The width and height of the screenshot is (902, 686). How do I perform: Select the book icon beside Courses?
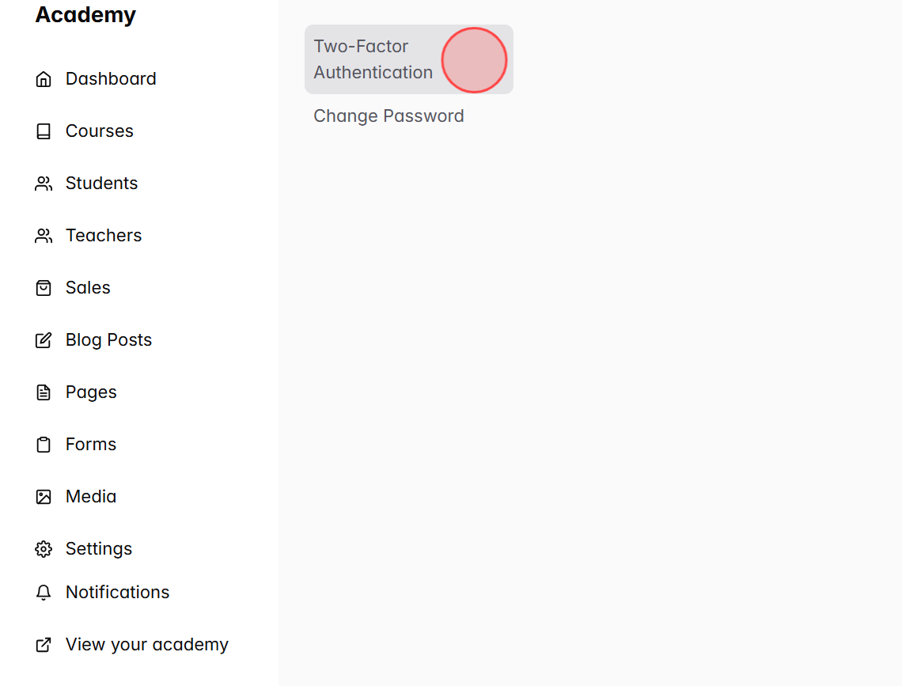click(44, 131)
